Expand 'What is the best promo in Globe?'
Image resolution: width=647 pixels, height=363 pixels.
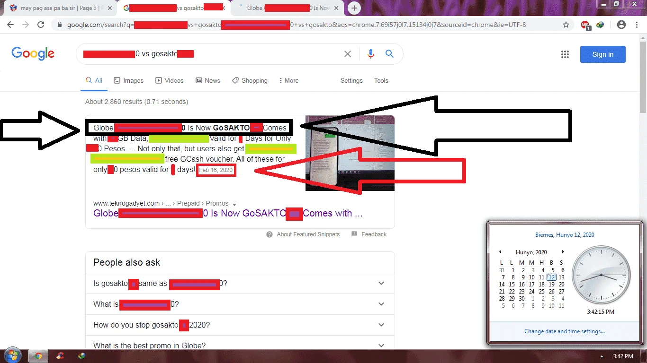[x=240, y=346]
